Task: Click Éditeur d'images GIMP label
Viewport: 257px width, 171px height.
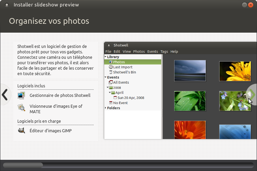Action: (51, 131)
